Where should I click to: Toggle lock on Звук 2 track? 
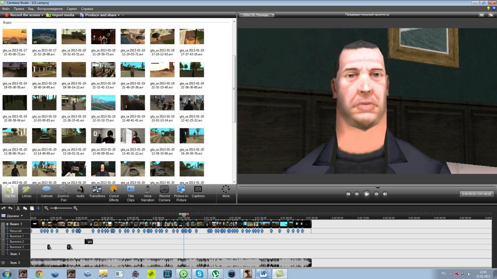point(3,263)
